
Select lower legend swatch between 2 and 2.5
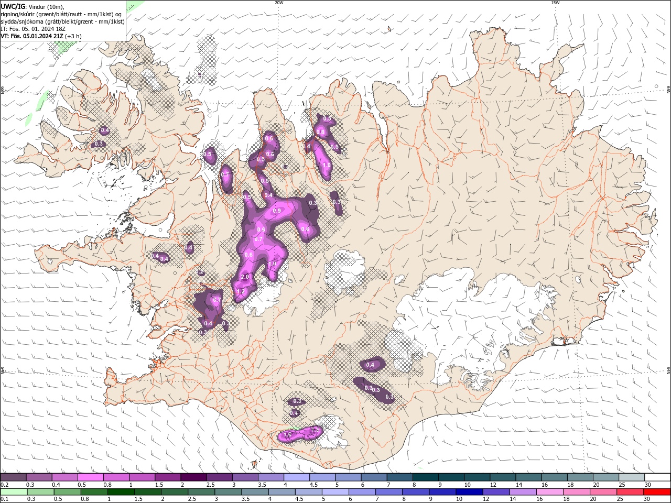point(175,492)
